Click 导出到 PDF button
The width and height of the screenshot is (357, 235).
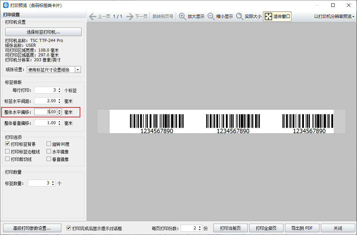[302, 228]
